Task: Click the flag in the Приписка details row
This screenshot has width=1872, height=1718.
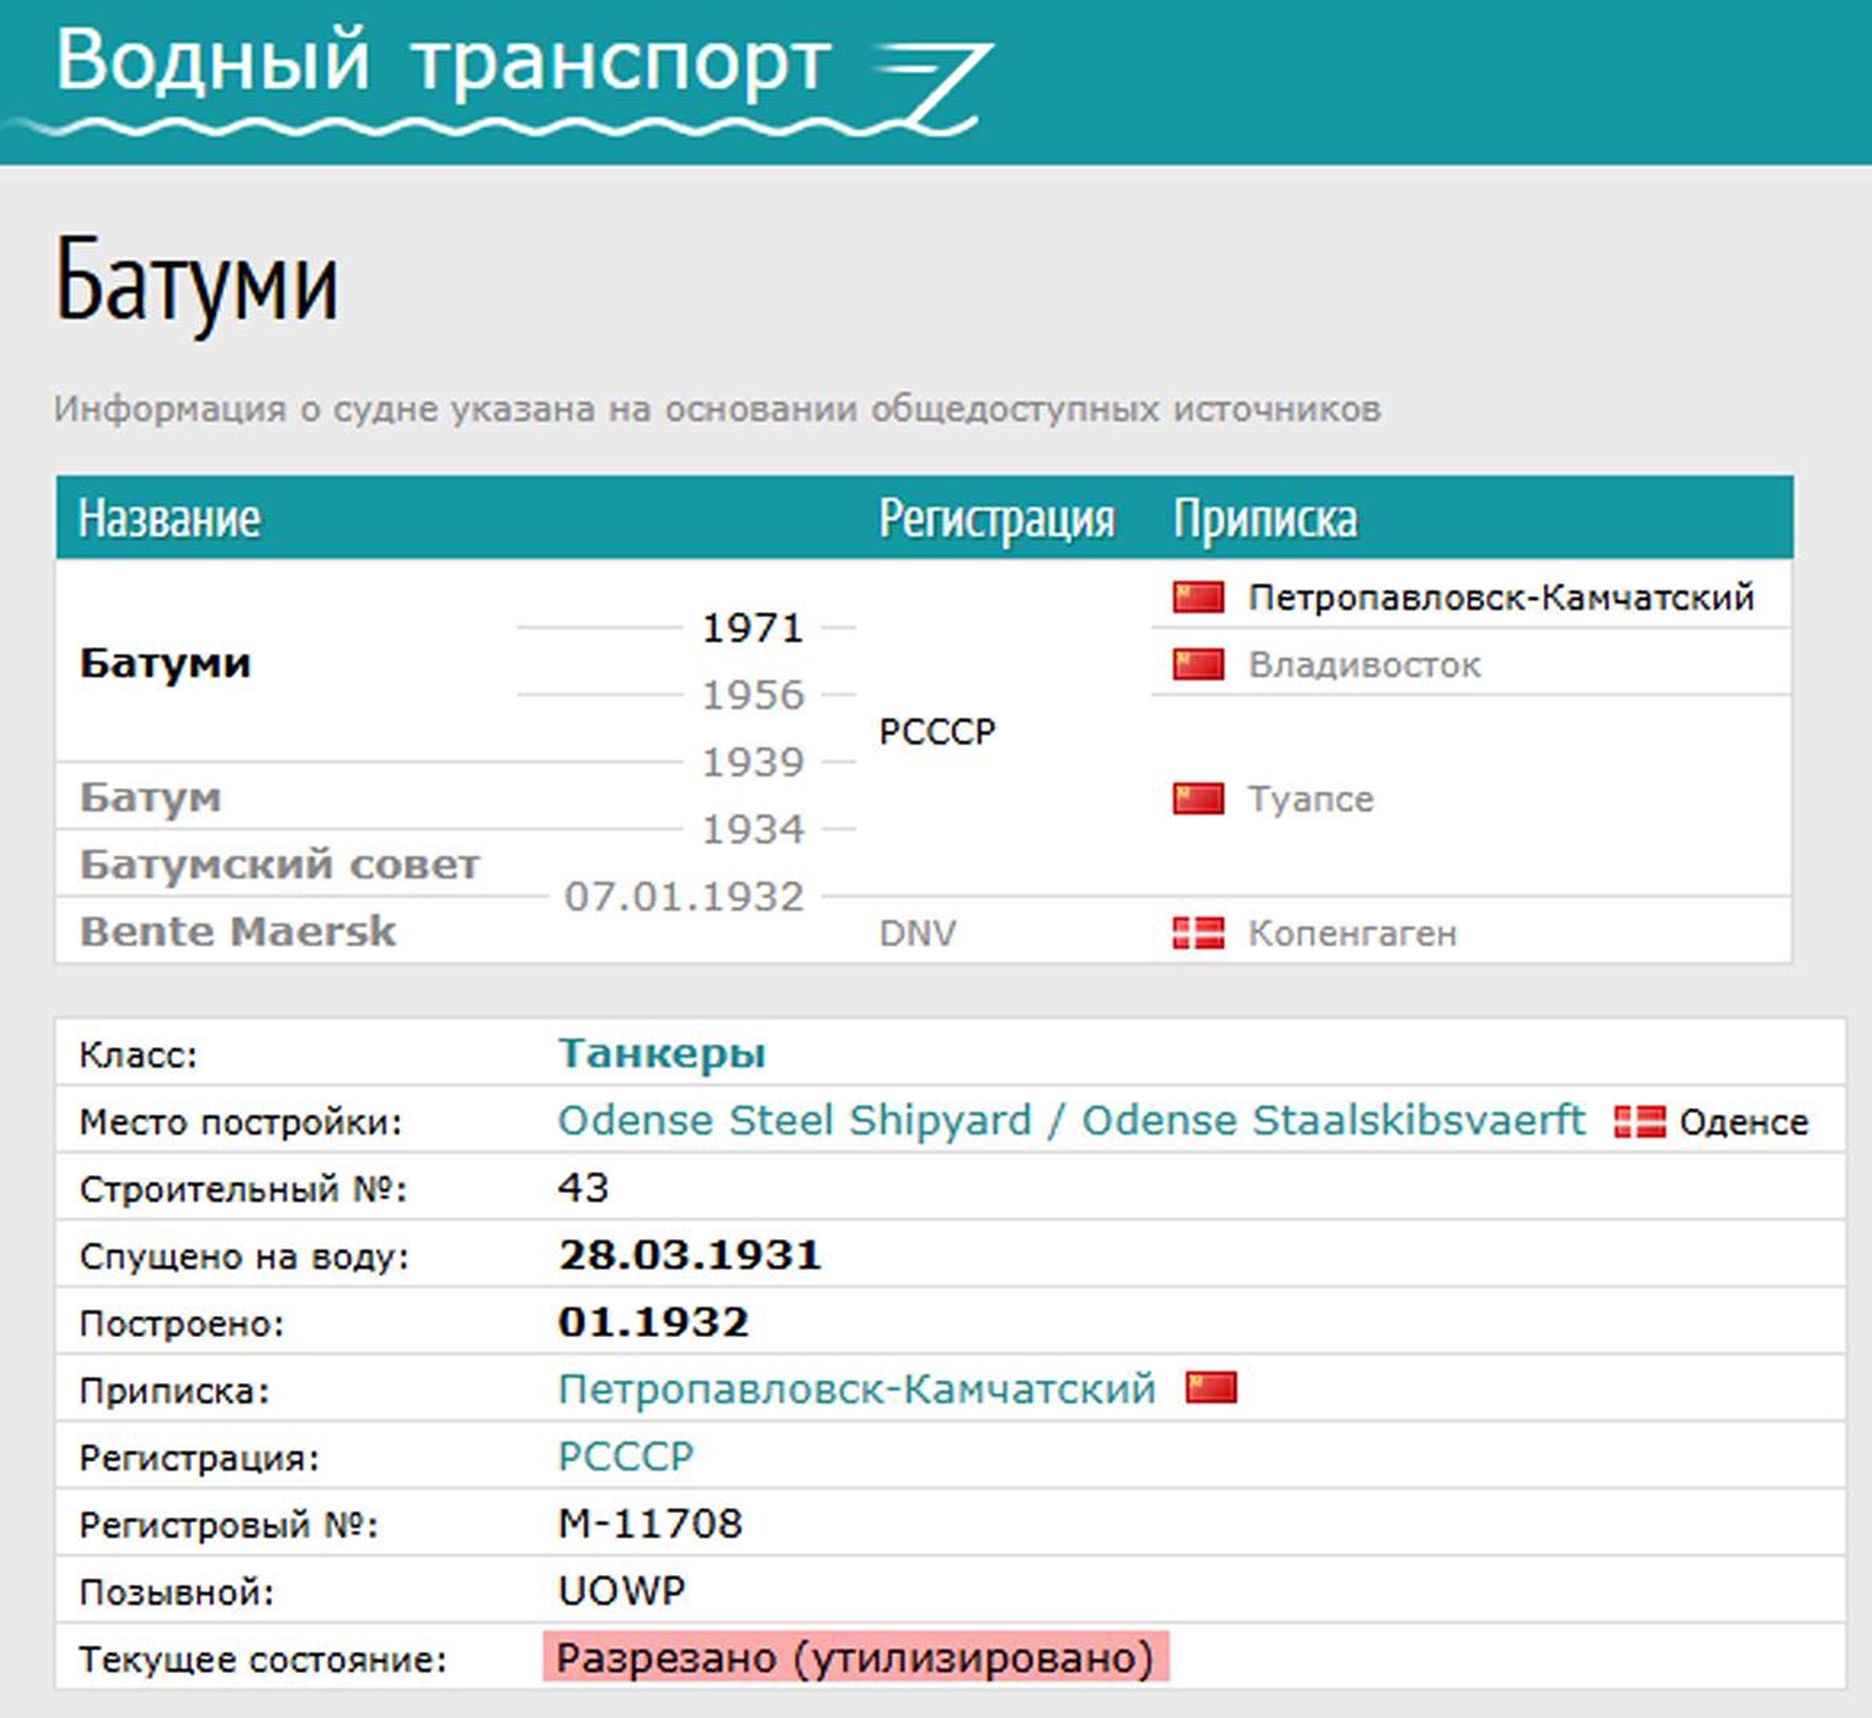Action: tap(1211, 1388)
